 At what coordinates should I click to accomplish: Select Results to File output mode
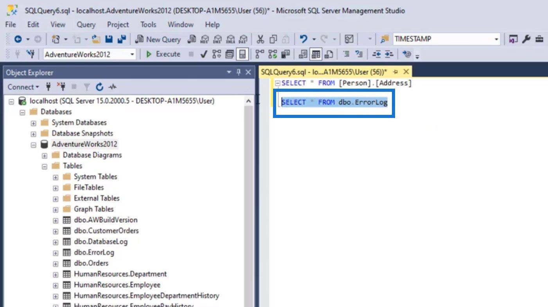point(329,54)
